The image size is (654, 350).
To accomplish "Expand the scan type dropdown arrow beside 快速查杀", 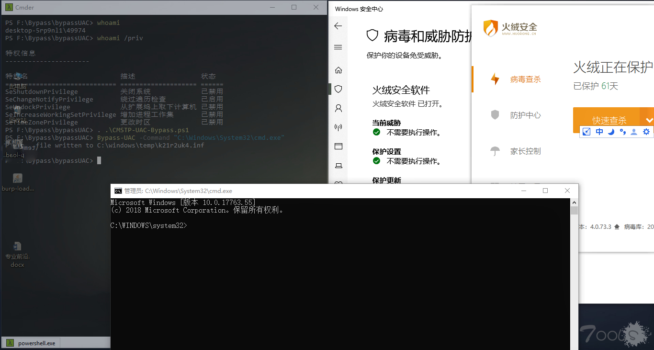I will (650, 120).
